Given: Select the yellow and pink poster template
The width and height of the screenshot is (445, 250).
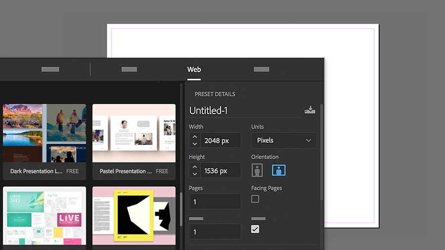Looking at the screenshot, I should [134, 216].
